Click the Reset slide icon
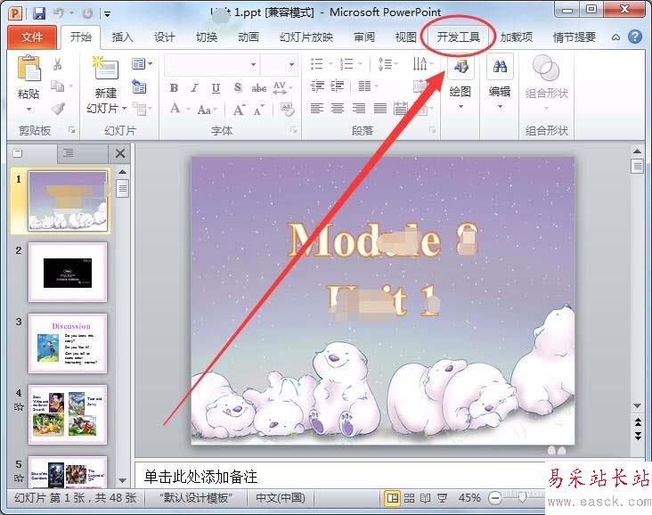 coord(139,86)
